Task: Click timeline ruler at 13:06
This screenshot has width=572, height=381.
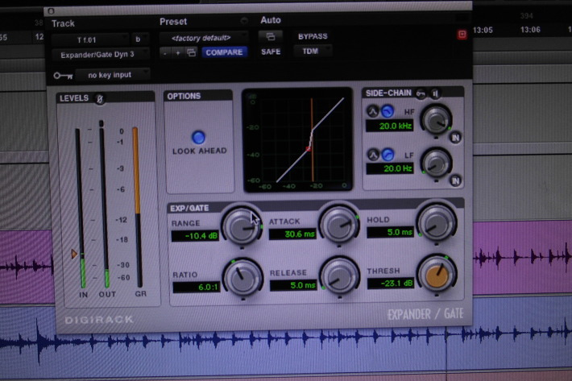Action: coord(530,30)
